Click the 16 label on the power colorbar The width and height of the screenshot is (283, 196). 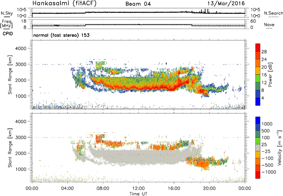[x=264, y=75]
